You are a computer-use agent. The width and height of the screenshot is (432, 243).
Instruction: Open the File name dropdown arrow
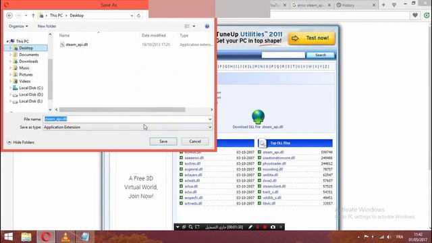[x=210, y=119]
